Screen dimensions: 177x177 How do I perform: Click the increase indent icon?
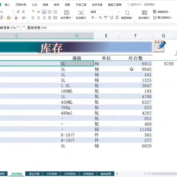(55, 12)
